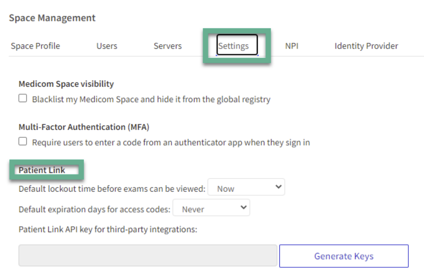This screenshot has width=424, height=276.
Task: Open the Users tab
Action: click(106, 46)
